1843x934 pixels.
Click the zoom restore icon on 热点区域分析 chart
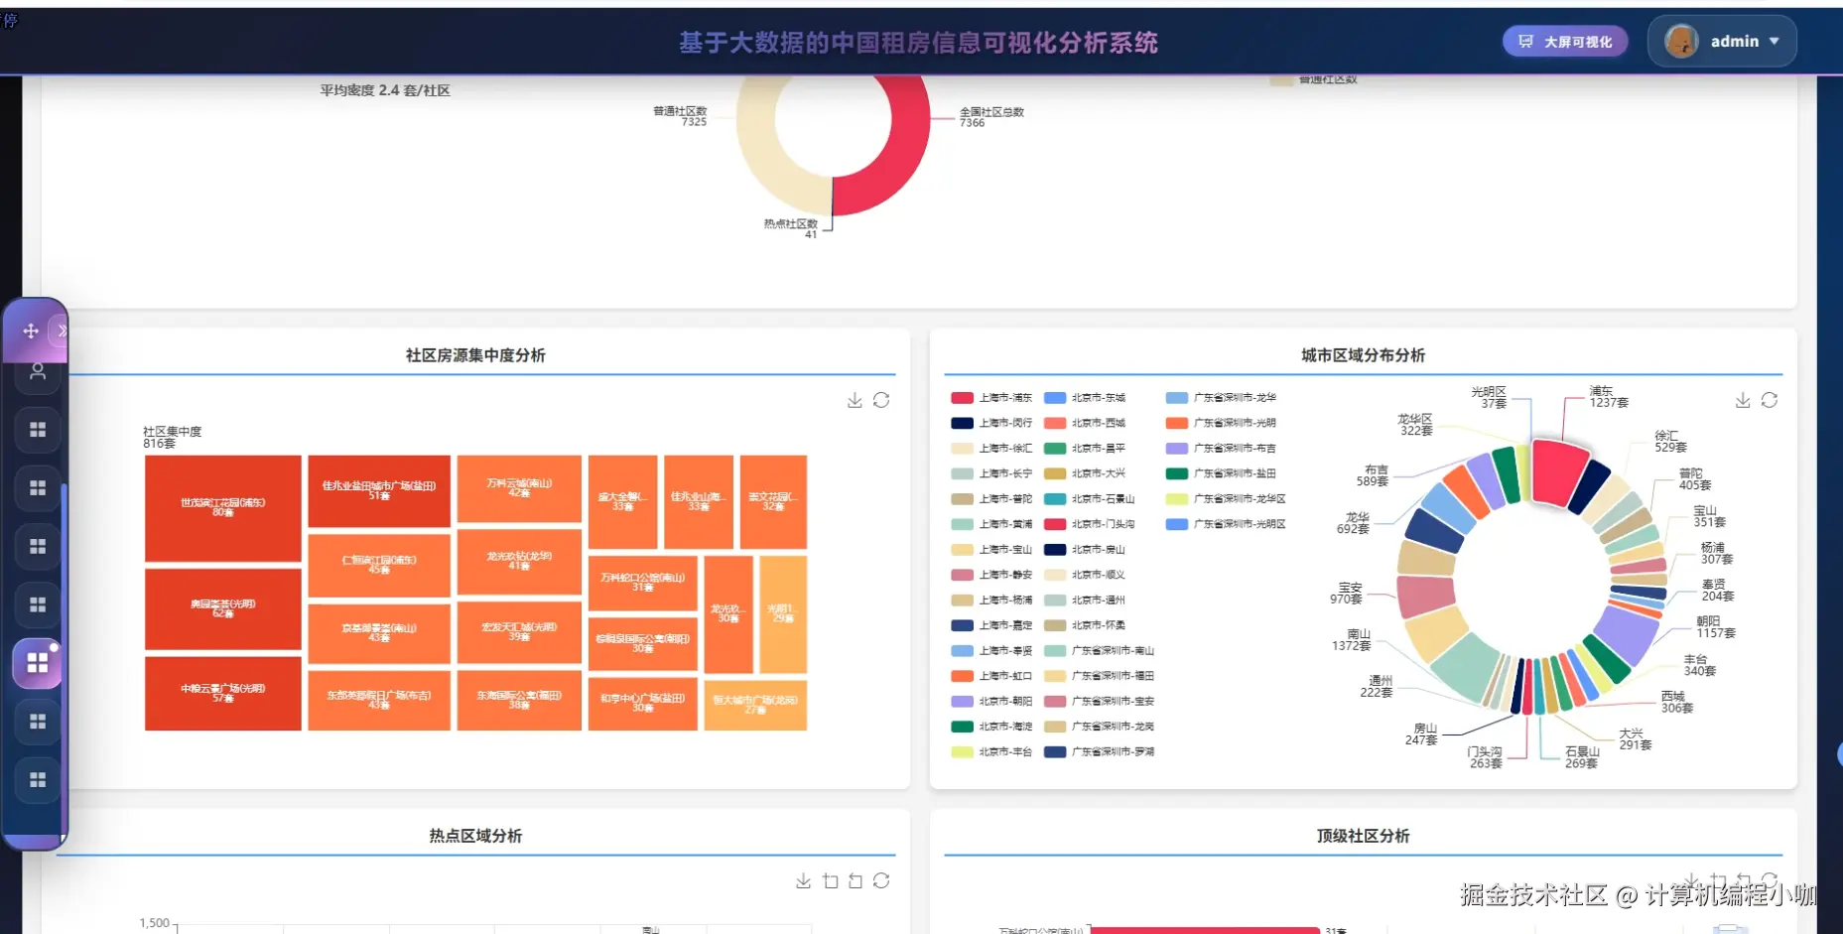point(856,881)
